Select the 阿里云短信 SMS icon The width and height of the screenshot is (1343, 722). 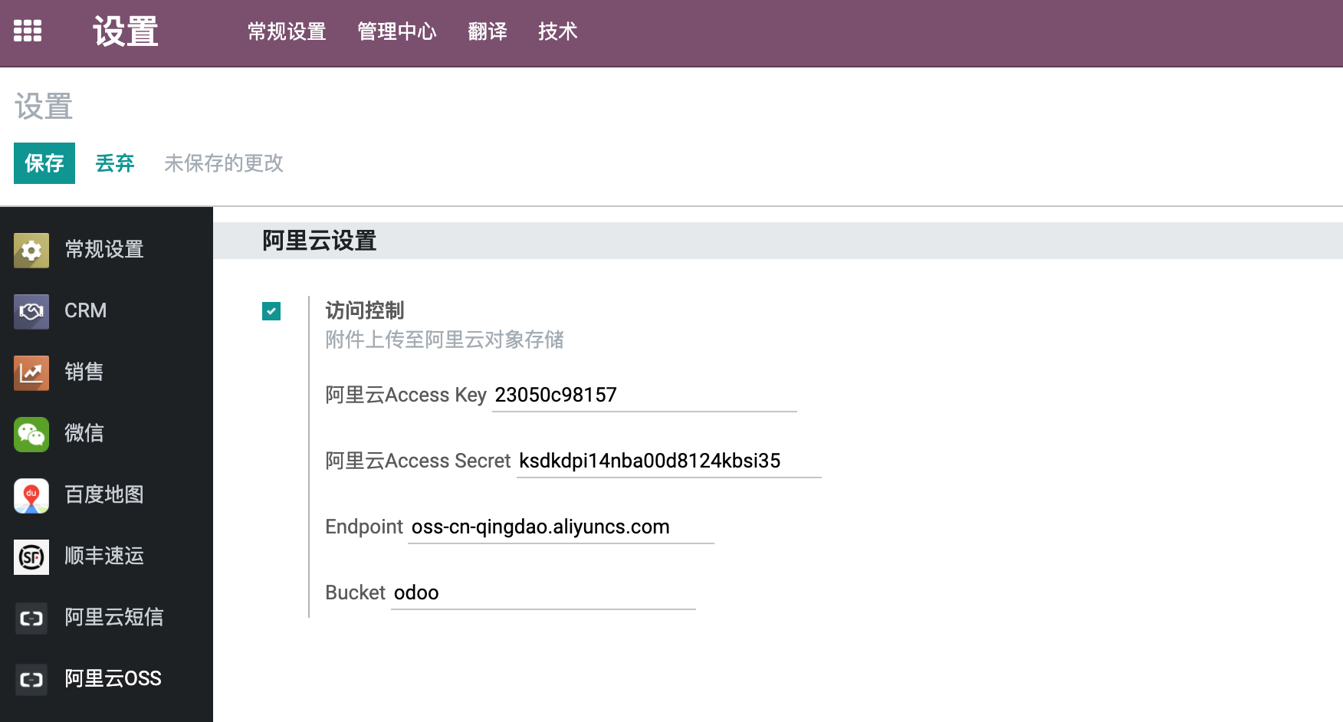click(31, 619)
